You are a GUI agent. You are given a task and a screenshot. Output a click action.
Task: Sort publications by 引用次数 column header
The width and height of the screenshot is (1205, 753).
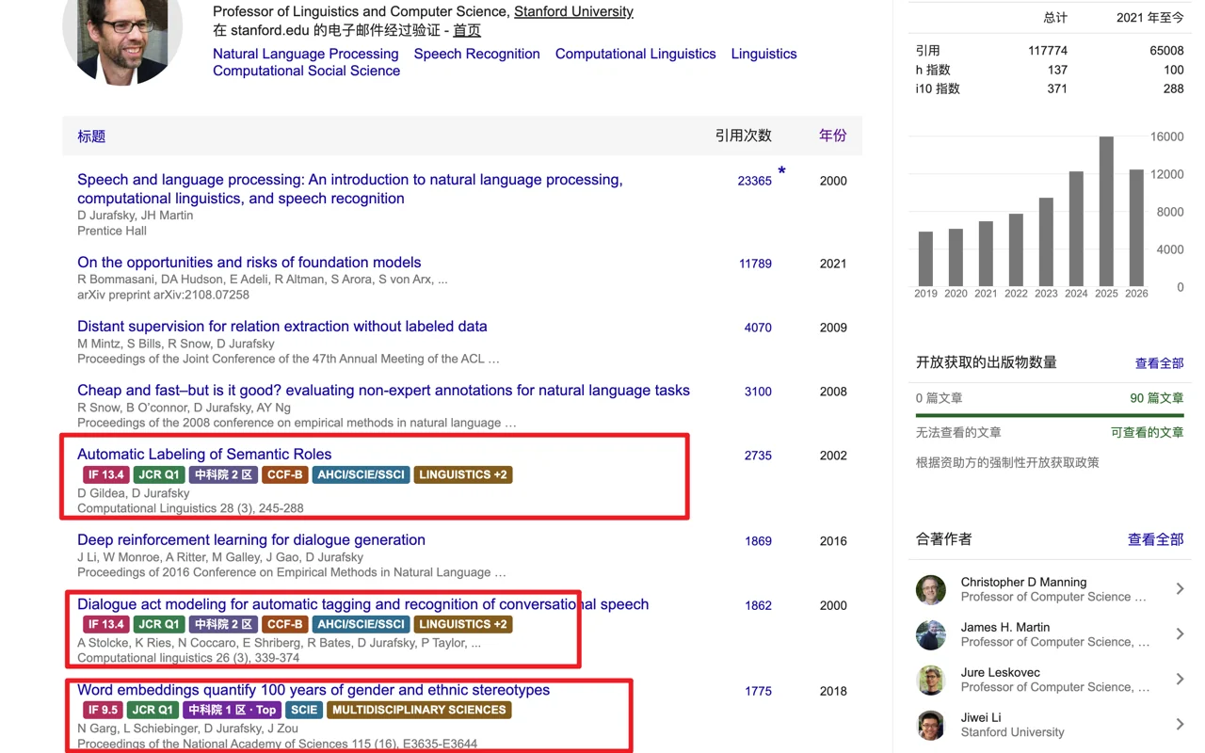click(x=744, y=136)
